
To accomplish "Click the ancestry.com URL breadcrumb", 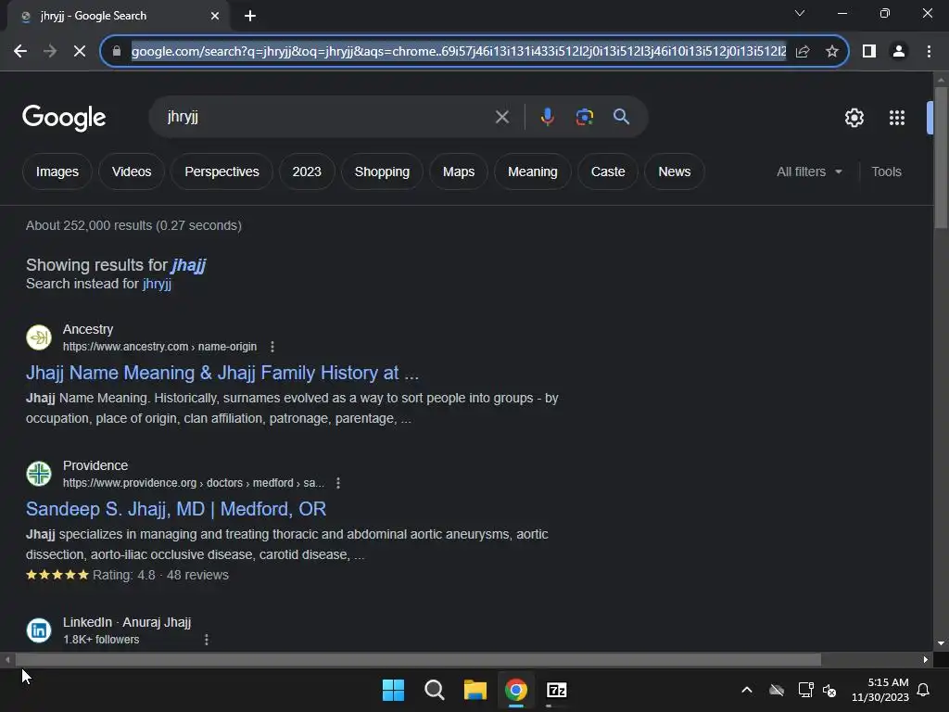I will 159,347.
